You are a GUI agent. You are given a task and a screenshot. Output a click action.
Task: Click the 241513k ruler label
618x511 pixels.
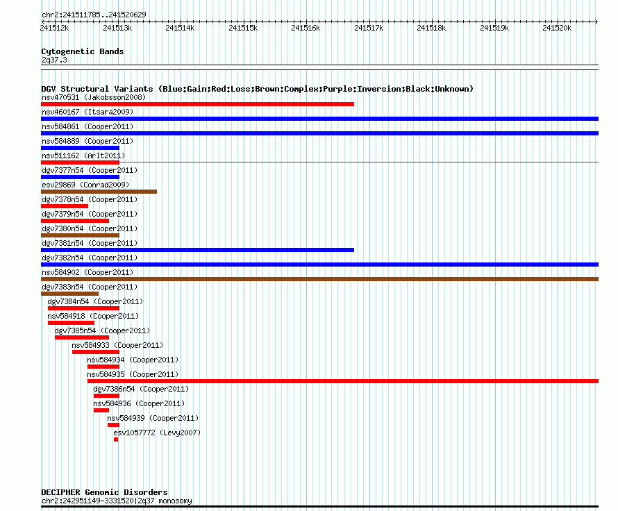coord(117,28)
